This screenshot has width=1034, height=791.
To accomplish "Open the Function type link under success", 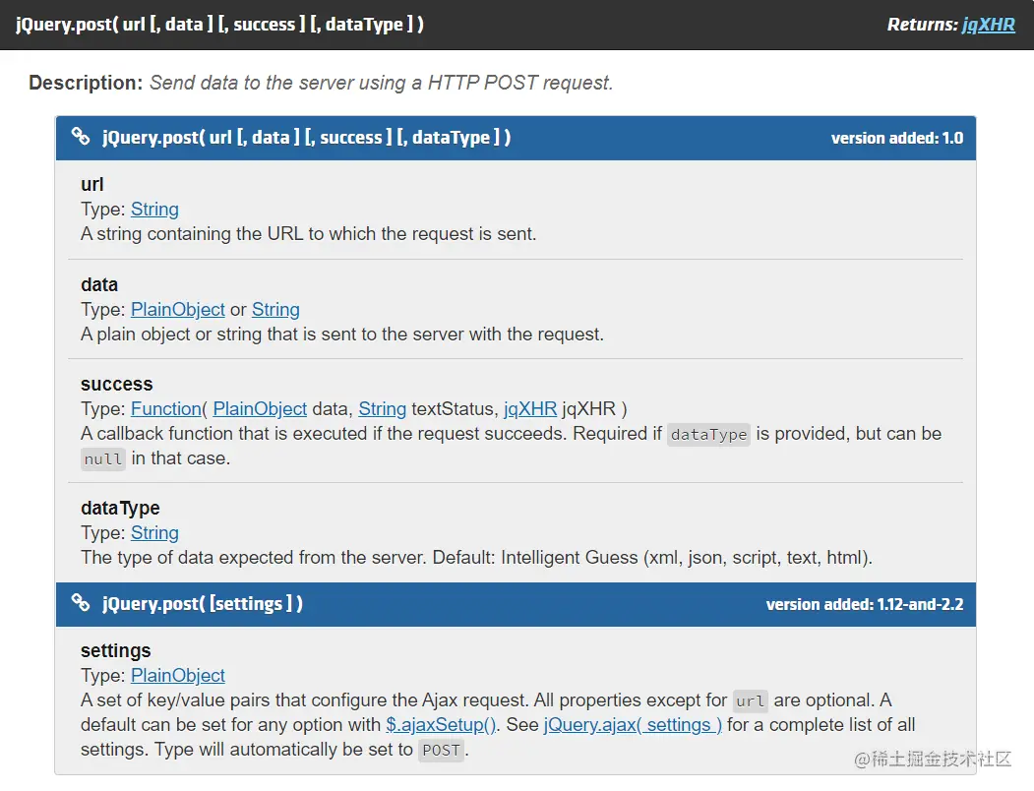I will [166, 408].
